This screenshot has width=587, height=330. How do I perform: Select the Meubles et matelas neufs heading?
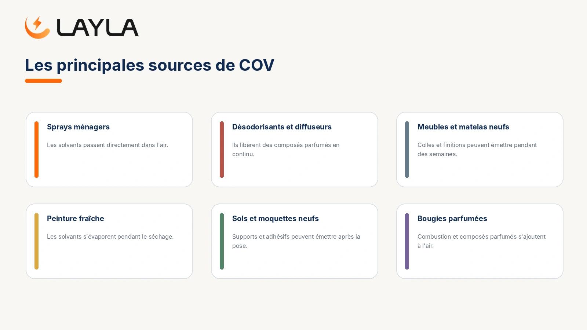point(463,127)
